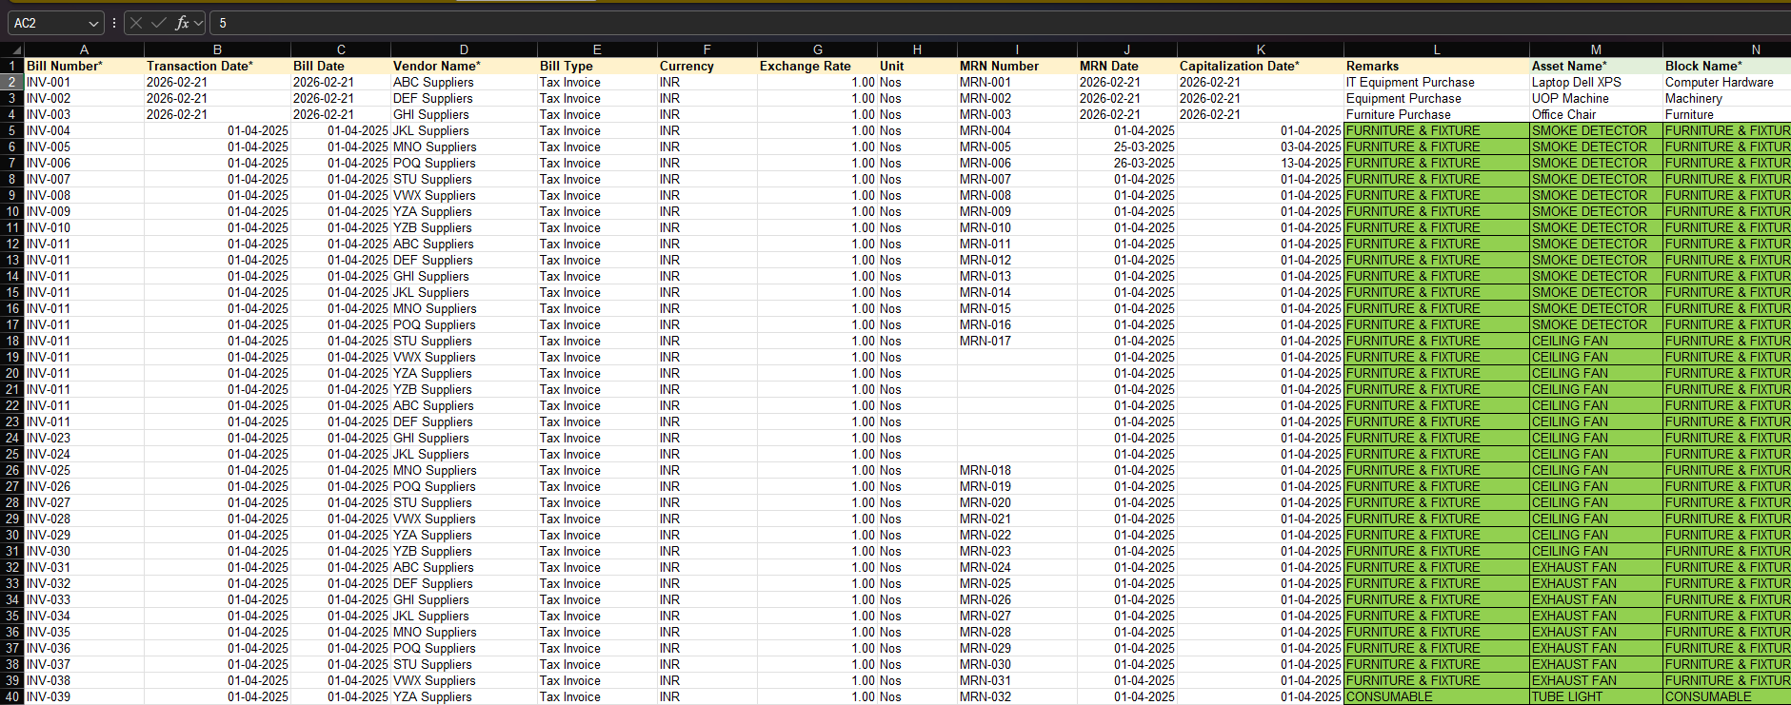Select column G header
This screenshot has width=1791, height=705.
tap(817, 49)
